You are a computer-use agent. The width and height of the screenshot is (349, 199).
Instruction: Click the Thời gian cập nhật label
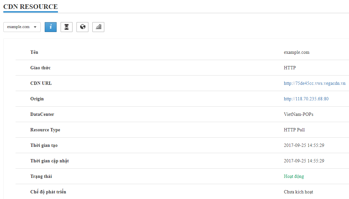pyautogui.click(x=49, y=161)
